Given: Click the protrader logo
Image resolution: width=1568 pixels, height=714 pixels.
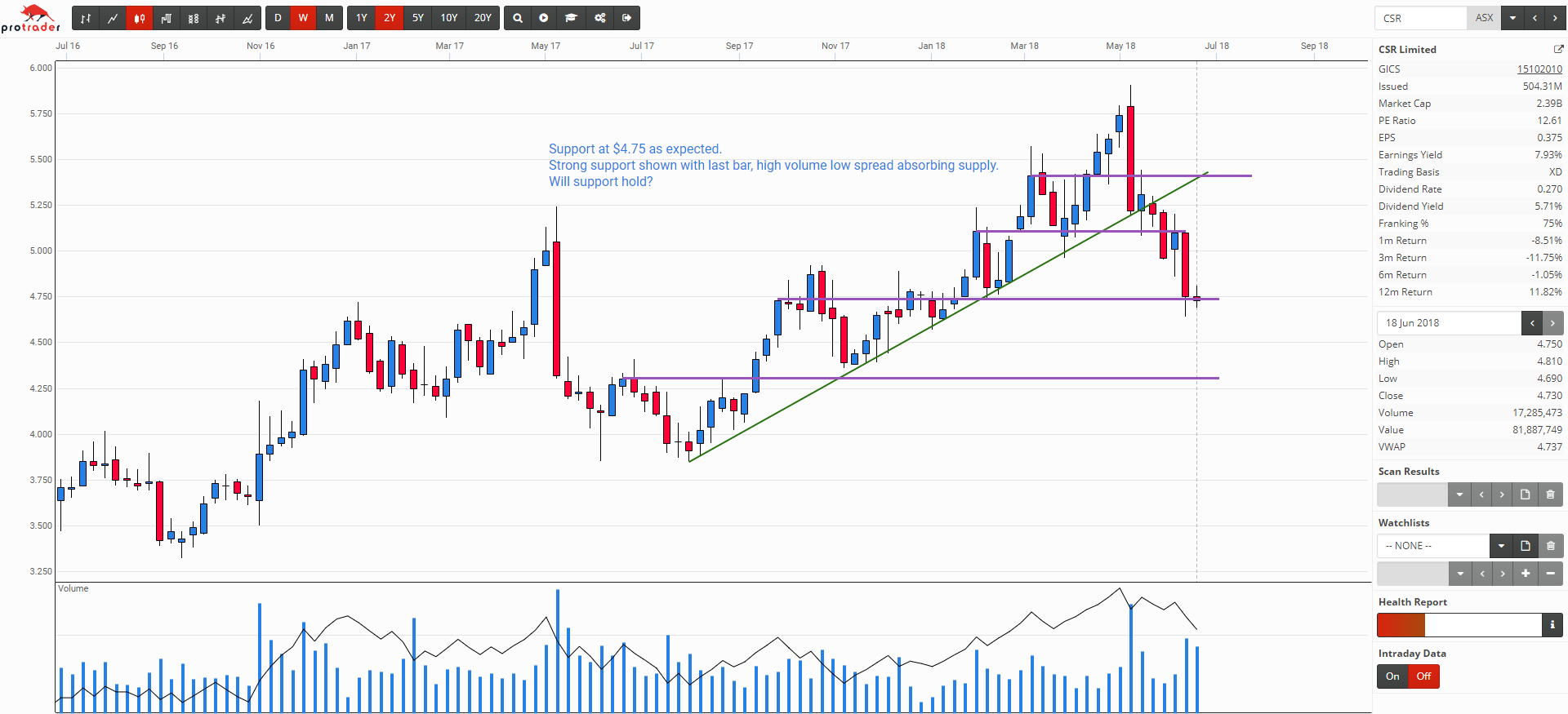Looking at the screenshot, I should [x=31, y=18].
